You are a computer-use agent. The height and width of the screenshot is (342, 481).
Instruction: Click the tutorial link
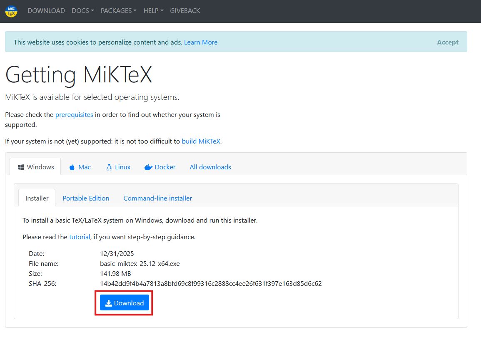(x=80, y=237)
